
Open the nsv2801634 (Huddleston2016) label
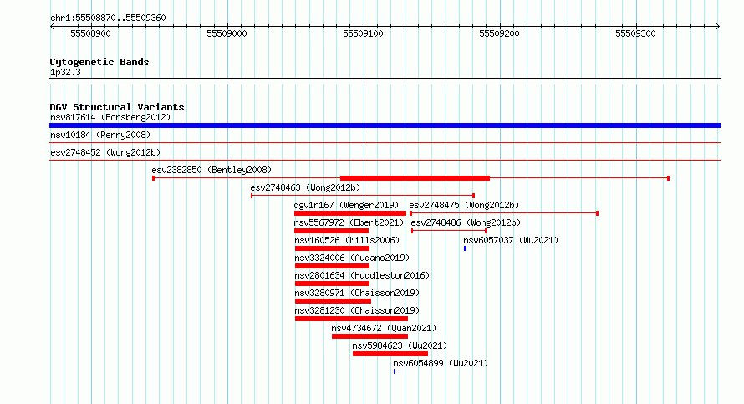click(362, 275)
